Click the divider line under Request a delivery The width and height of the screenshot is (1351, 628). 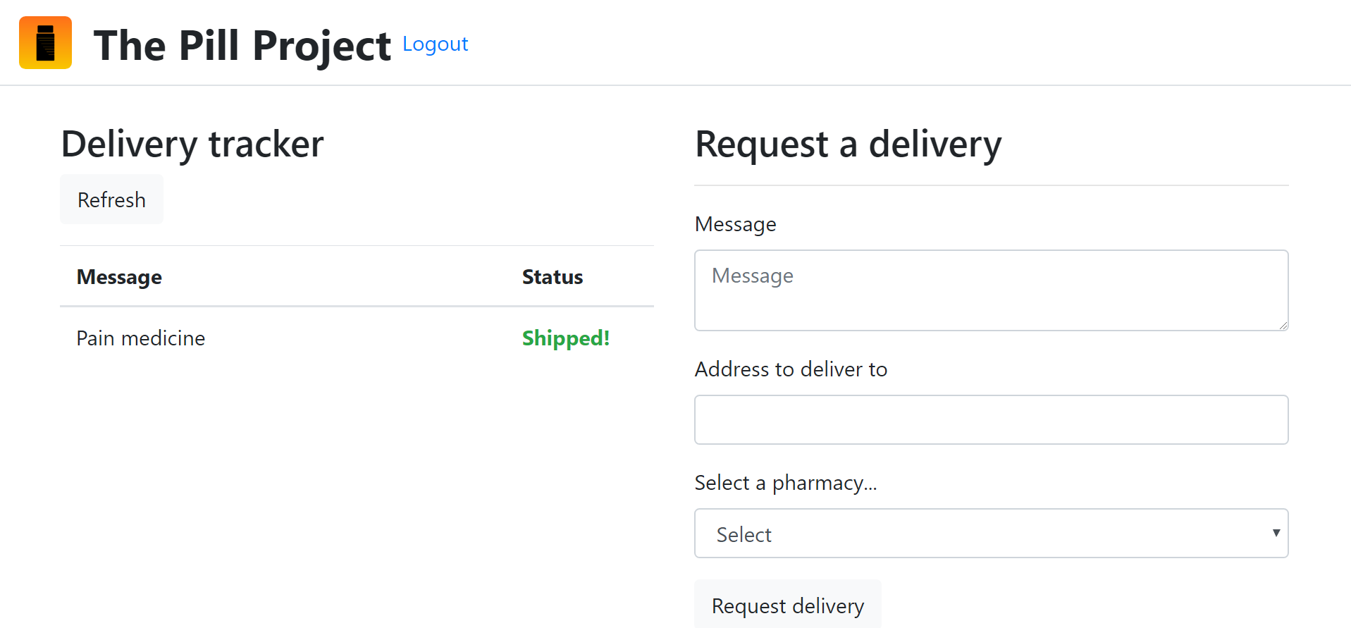pos(990,185)
